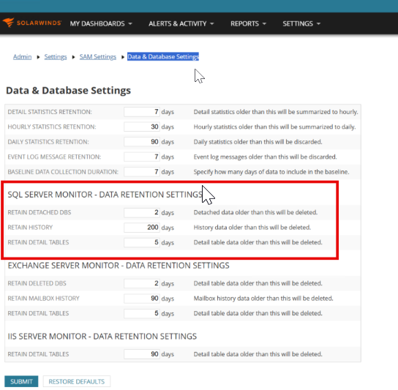Viewport: 398px width, 390px height.
Task: Edit IIS Server Retain Detail Tables field
Action: (142, 354)
